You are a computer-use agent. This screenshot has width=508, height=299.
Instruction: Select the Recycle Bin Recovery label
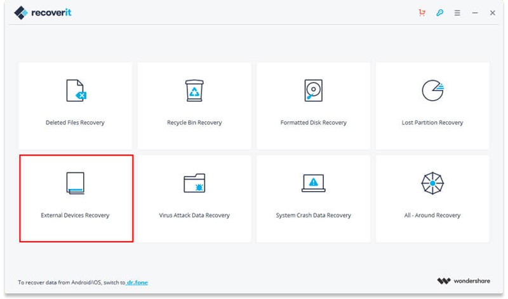pyautogui.click(x=194, y=123)
